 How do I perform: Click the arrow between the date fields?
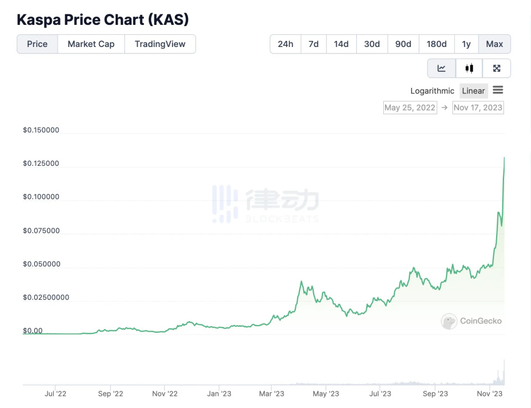point(444,107)
